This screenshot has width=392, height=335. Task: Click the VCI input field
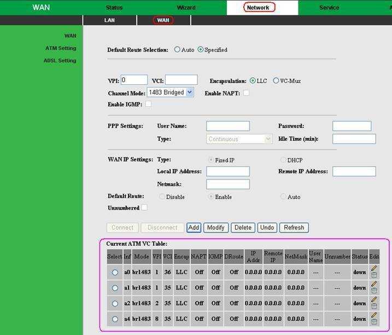click(x=181, y=80)
